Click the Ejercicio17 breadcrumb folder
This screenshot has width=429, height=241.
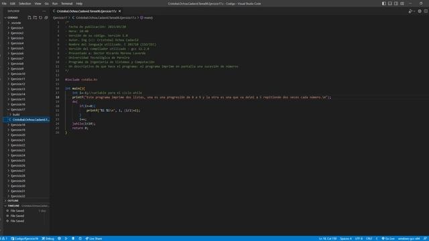[x=60, y=18]
